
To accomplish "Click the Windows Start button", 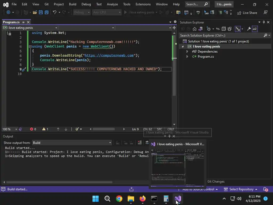I will coord(95,199).
